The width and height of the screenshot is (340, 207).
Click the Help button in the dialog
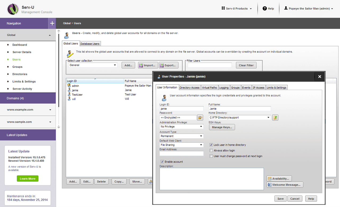click(x=311, y=199)
